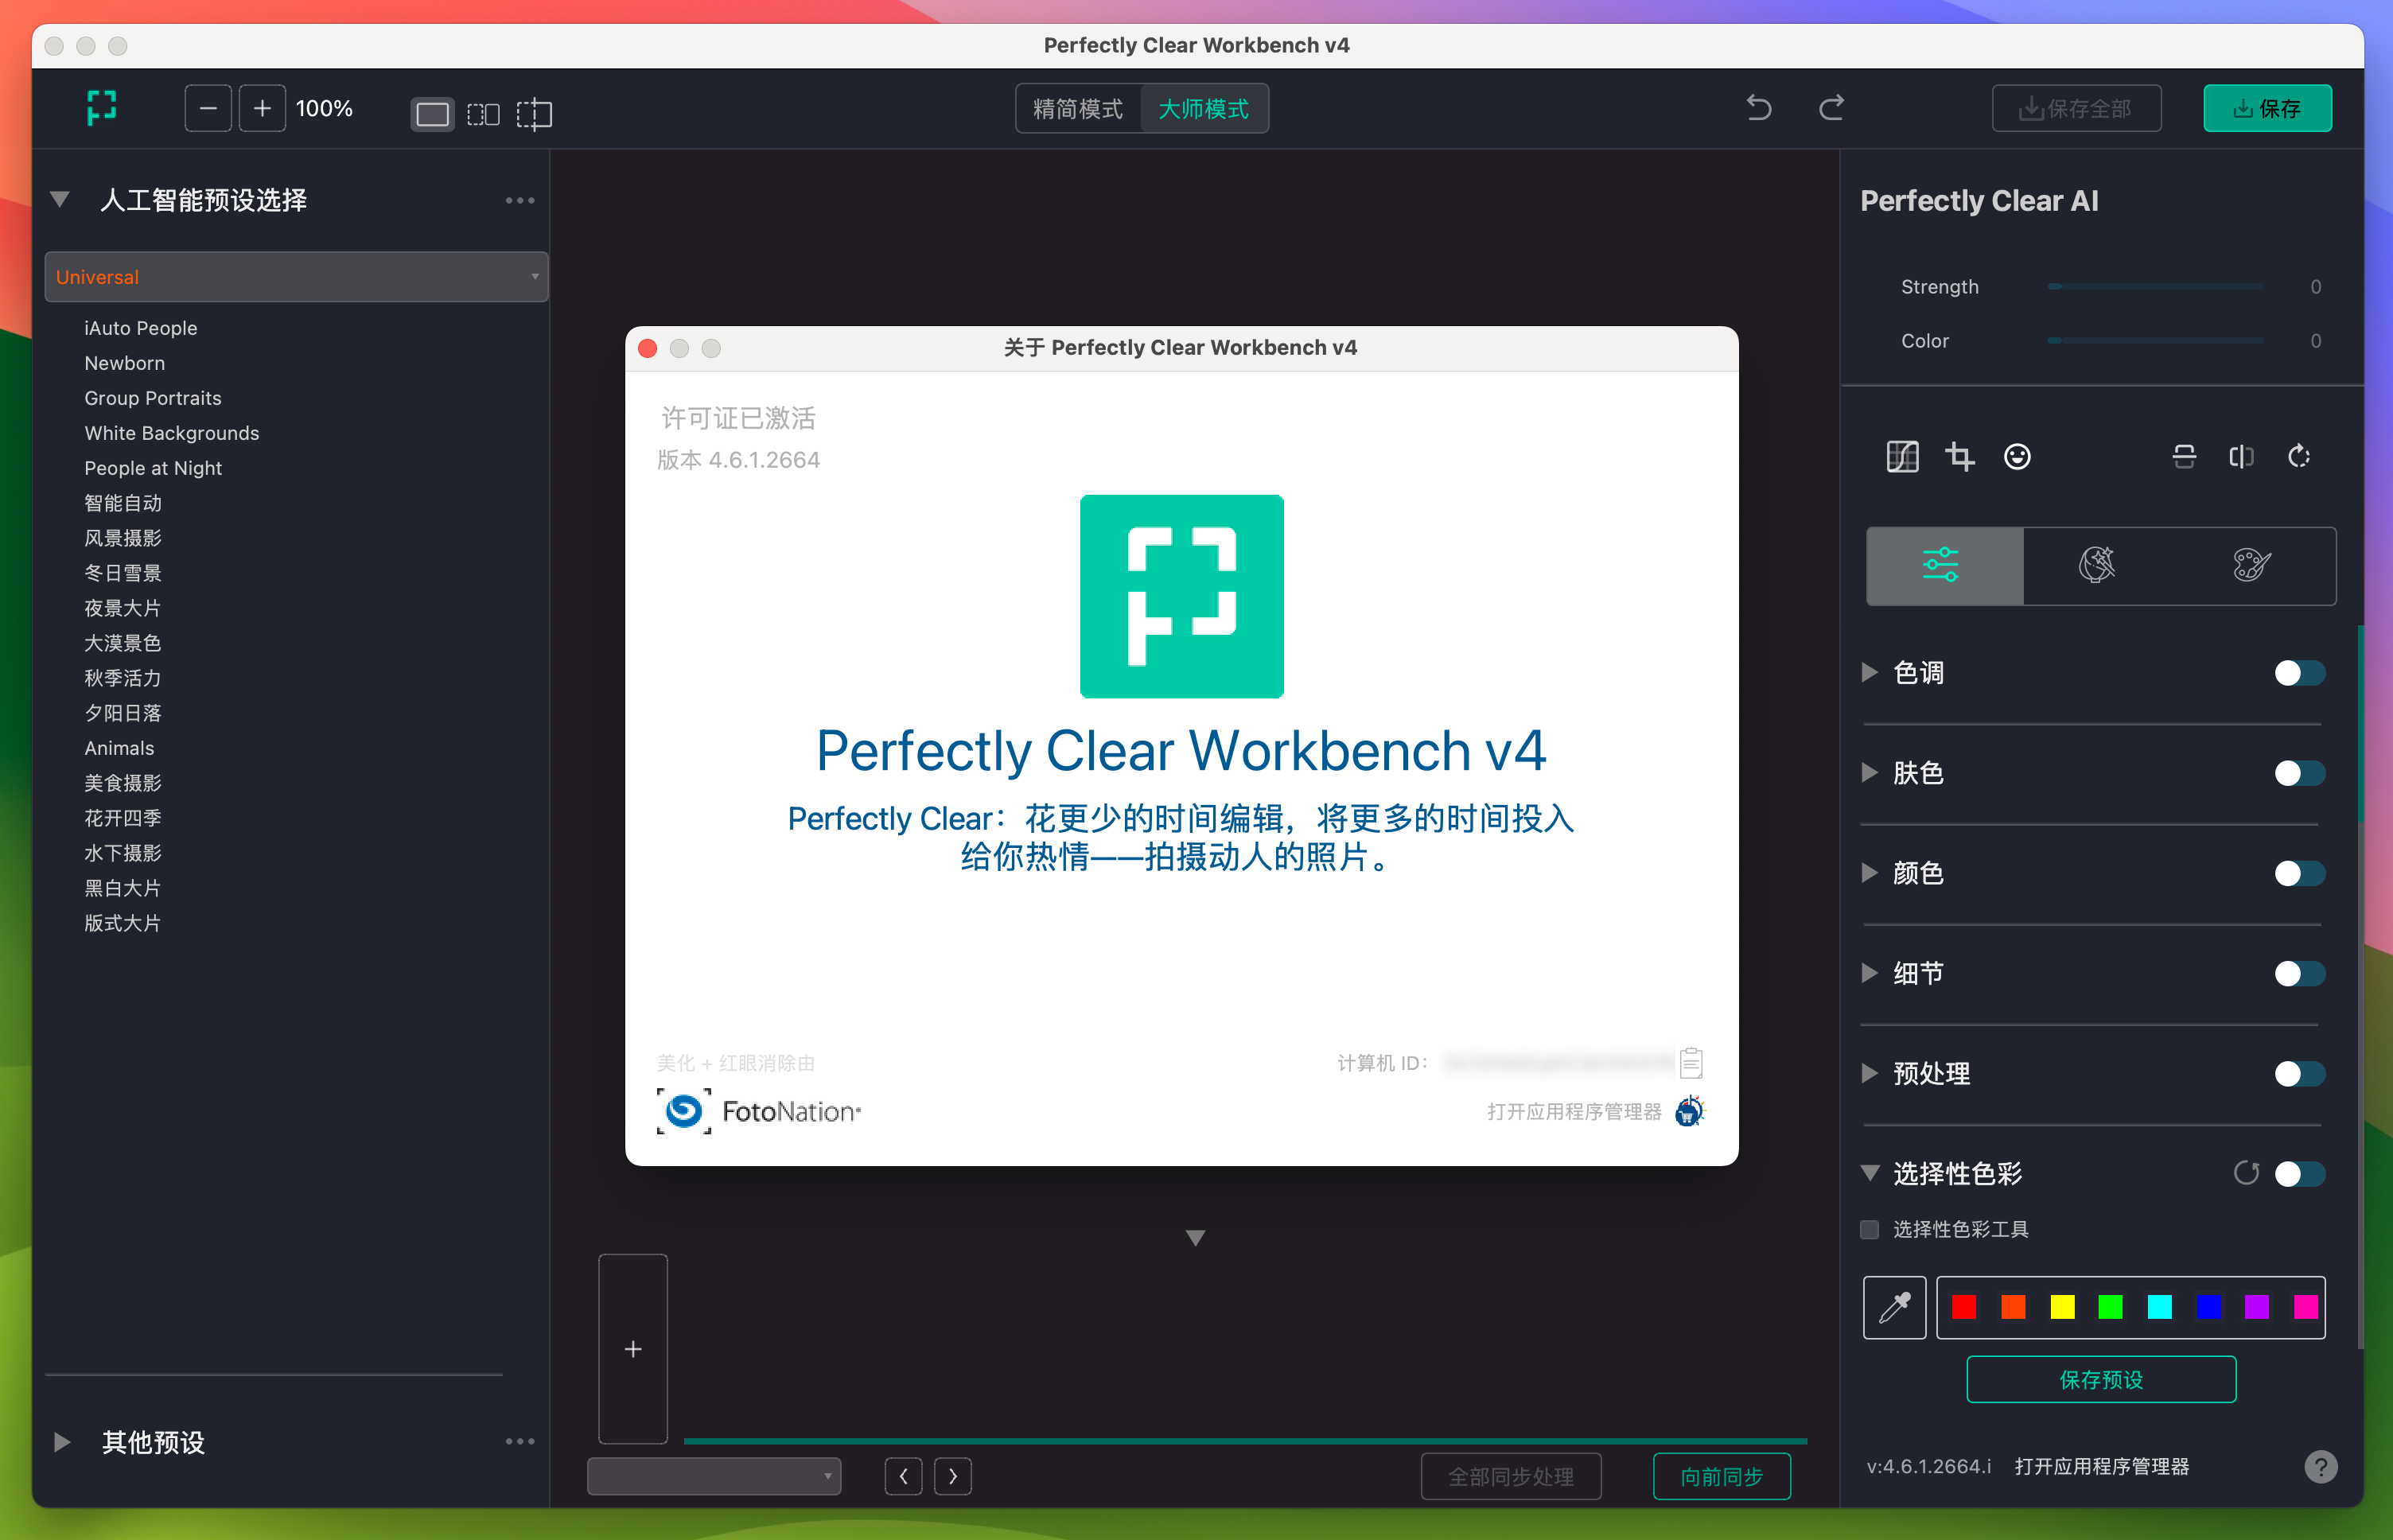Click the selective color eyedropper icon
The width and height of the screenshot is (2393, 1540).
(1897, 1306)
